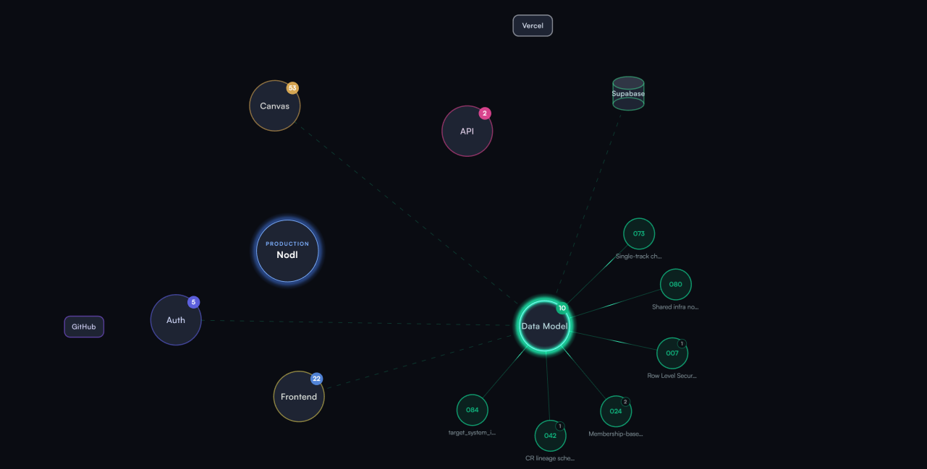
Task: Click the 1 badge on node 042
Action: [560, 426]
